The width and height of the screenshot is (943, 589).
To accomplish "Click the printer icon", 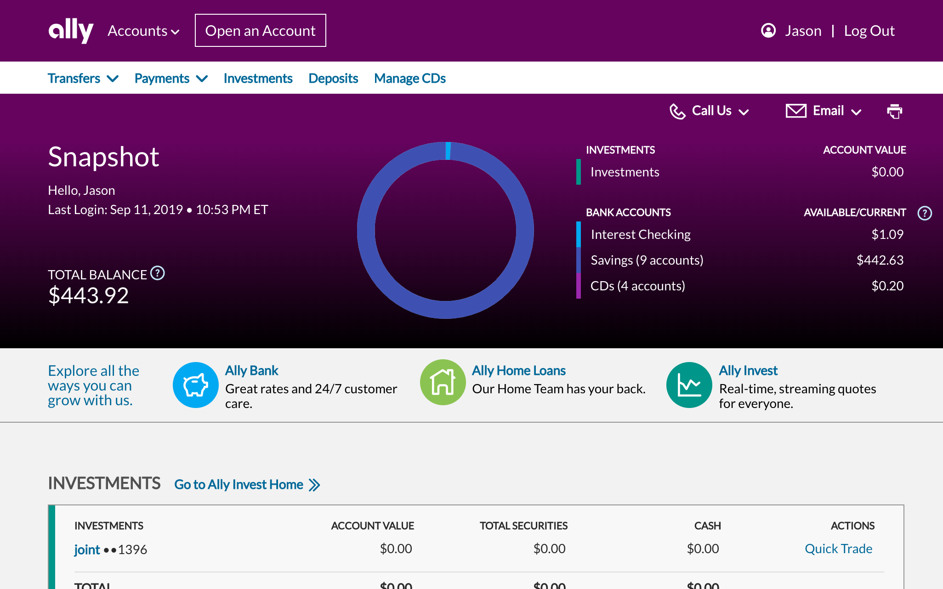I will click(894, 111).
